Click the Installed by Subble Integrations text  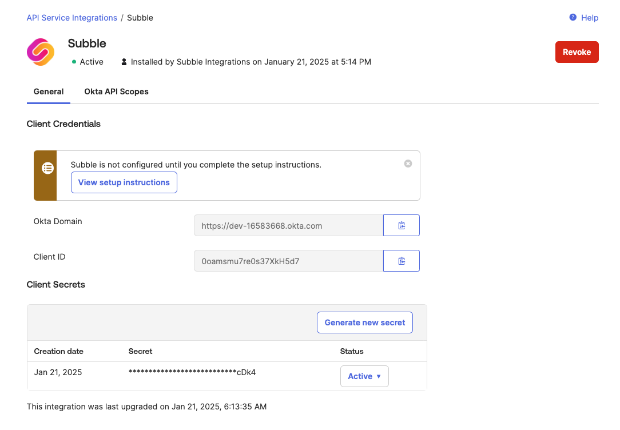click(251, 62)
